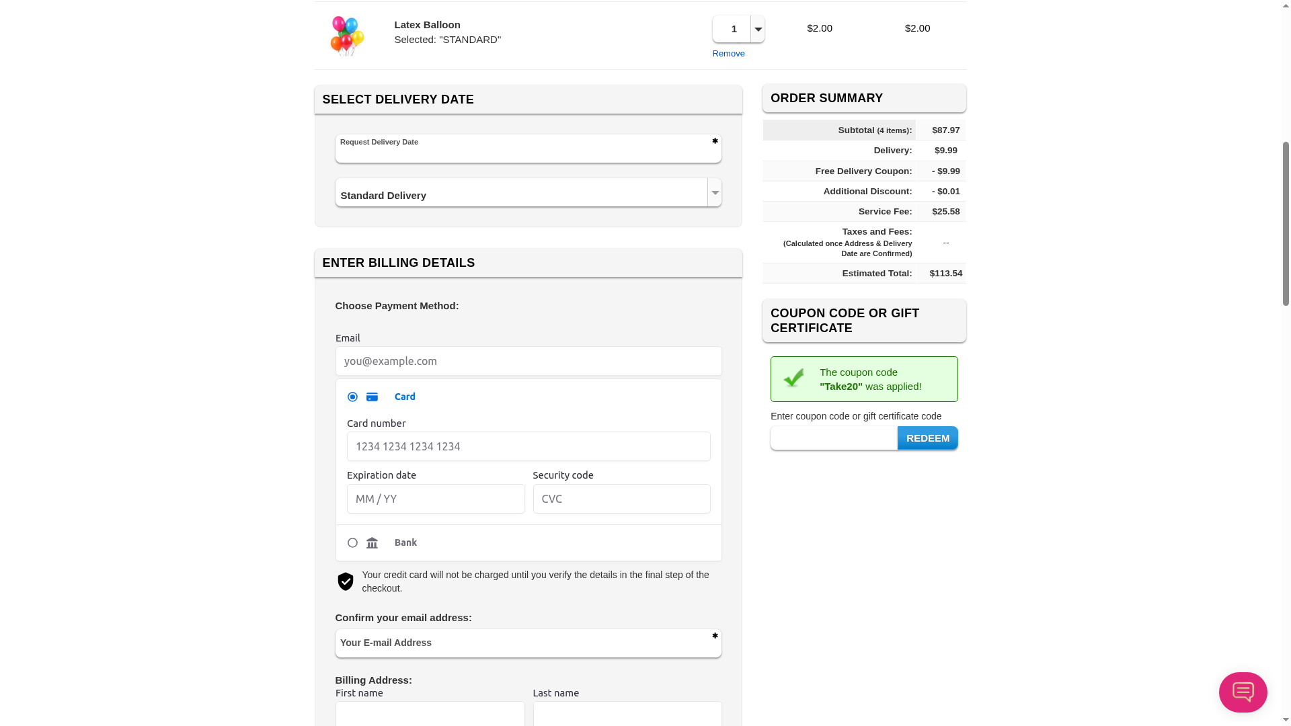Click the CVC security code field
Viewport: 1291px width, 726px height.
tap(621, 499)
